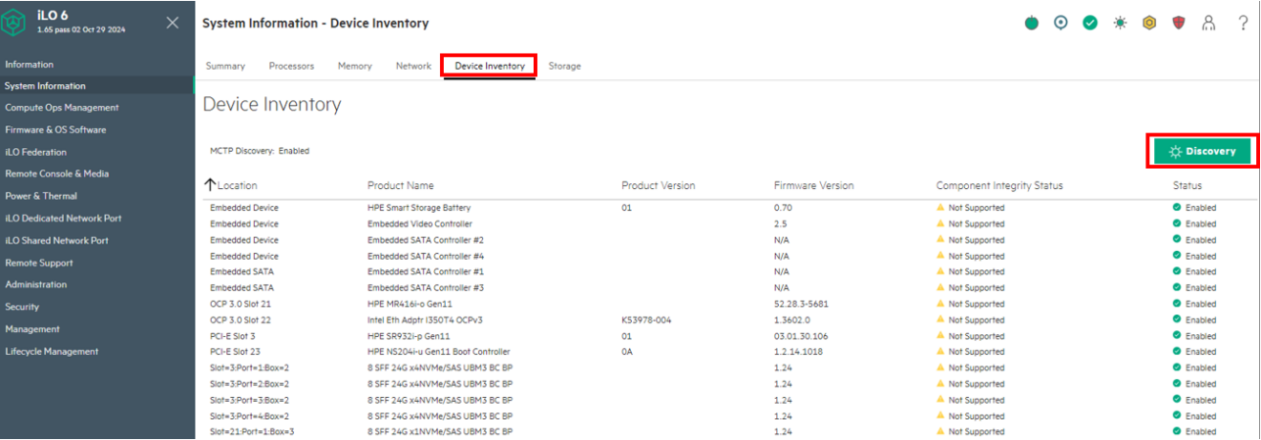
Task: Click Embedded SATA Controller #4 cell
Action: pos(426,256)
